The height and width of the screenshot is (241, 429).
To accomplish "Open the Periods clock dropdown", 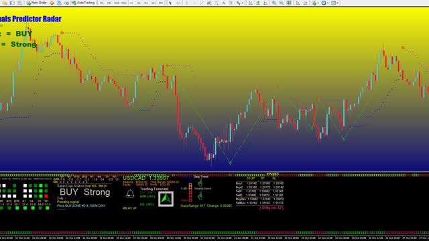I will (324, 3).
